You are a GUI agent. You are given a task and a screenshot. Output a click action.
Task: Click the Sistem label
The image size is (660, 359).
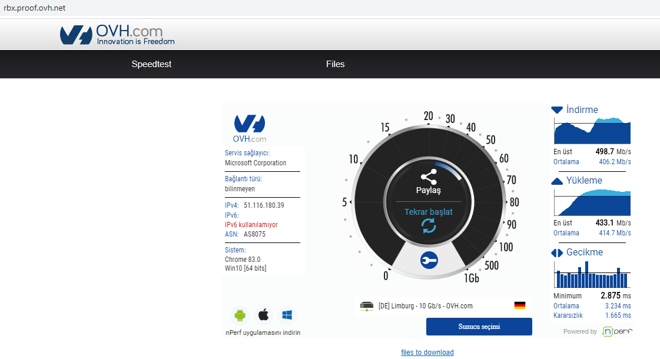[236, 250]
